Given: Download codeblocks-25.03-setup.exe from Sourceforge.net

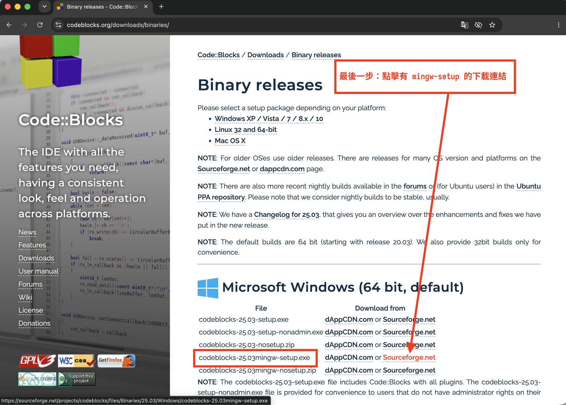Looking at the screenshot, I should coord(409,319).
